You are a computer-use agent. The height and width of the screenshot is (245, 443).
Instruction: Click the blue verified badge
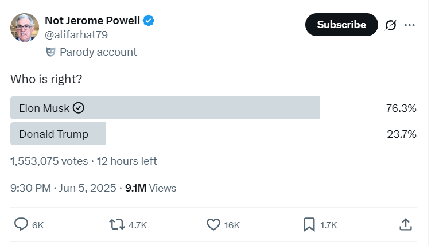click(x=149, y=21)
